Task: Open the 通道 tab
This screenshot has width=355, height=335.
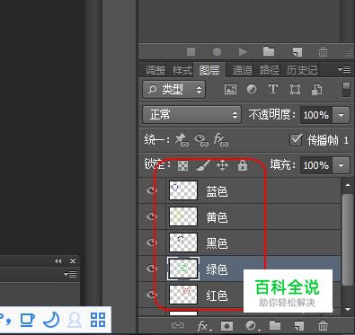Action: point(243,70)
